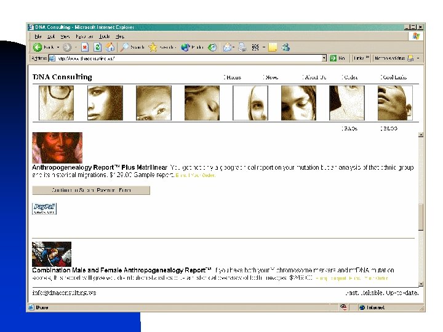Click the Refresh page icon
Screen dimensions: 443x332
(x=97, y=47)
